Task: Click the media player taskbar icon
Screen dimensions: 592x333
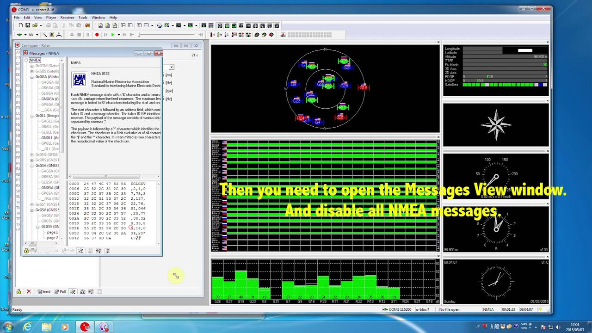Action: click(65, 327)
